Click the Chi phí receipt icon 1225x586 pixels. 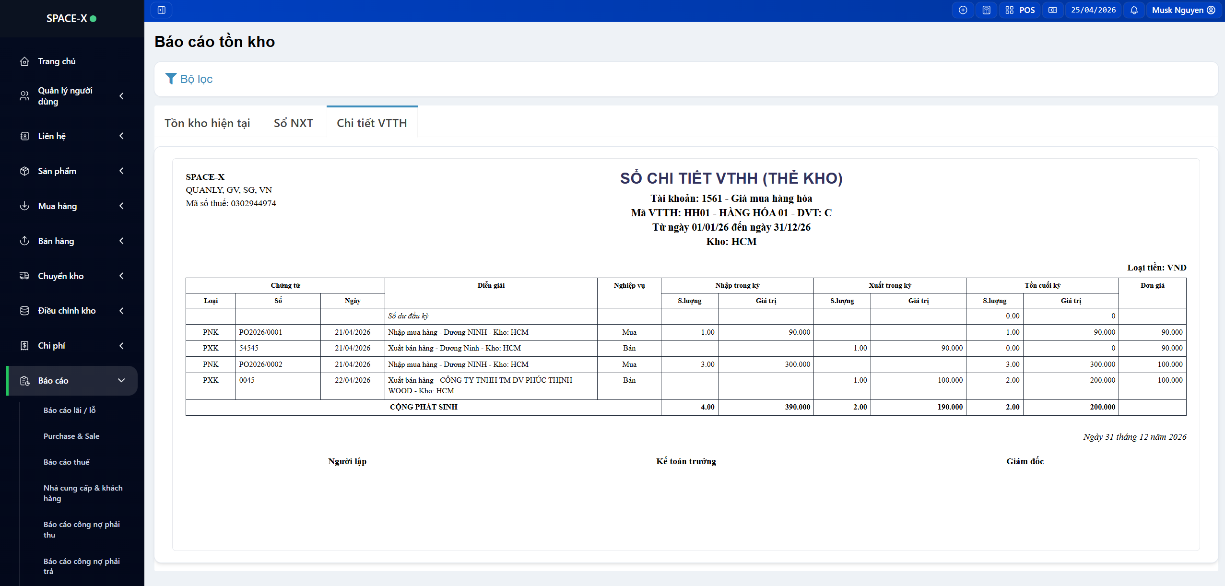click(24, 346)
